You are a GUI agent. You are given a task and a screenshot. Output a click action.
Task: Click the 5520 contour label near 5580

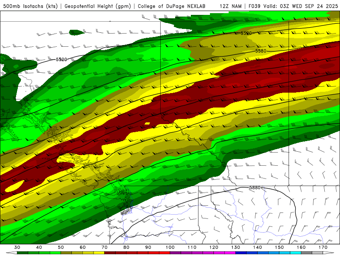[x=246, y=33]
